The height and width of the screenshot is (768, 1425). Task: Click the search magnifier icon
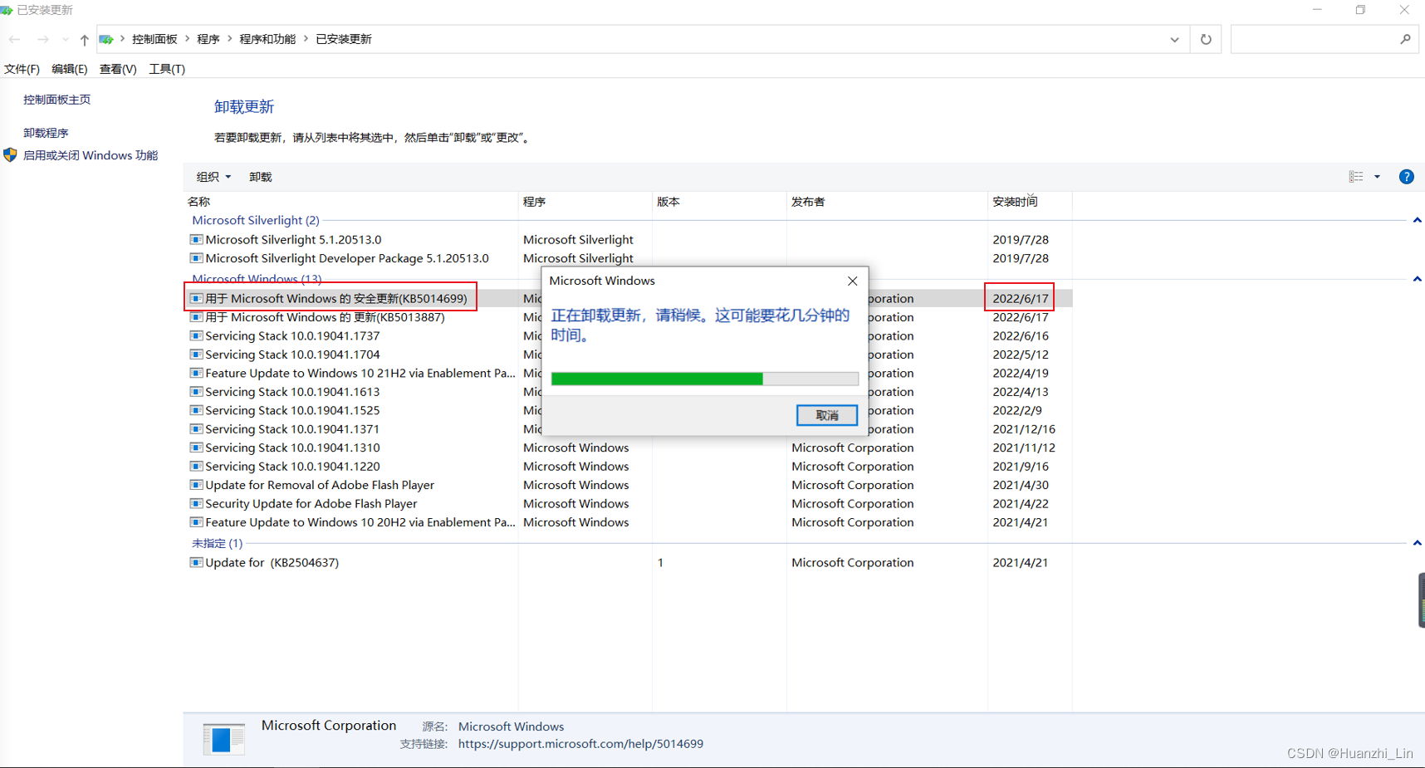pos(1405,39)
